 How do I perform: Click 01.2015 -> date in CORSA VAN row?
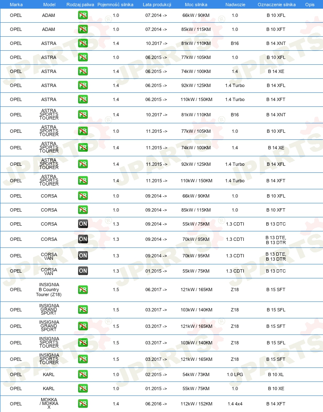pyautogui.click(x=156, y=271)
